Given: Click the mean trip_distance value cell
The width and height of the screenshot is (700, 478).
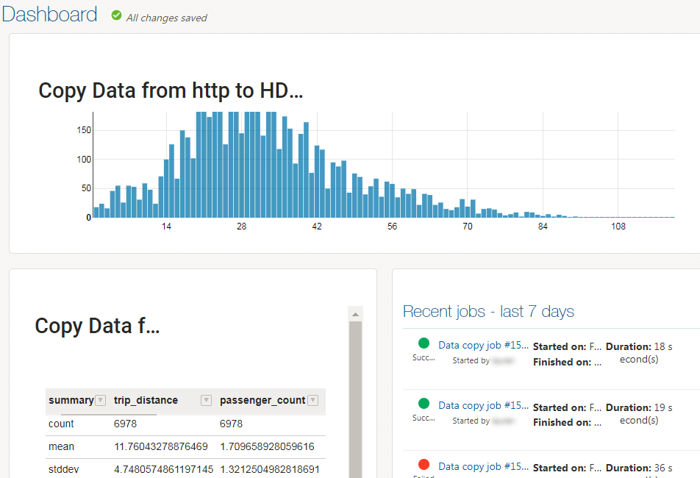Looking at the screenshot, I should pos(160,446).
